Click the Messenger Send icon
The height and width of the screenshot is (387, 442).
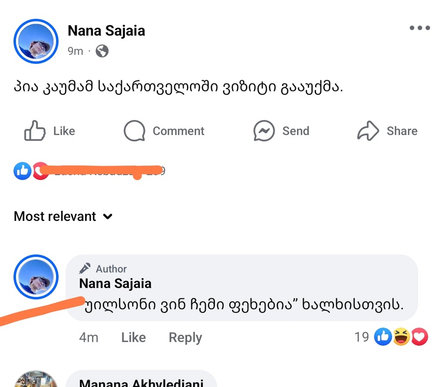coord(264,131)
